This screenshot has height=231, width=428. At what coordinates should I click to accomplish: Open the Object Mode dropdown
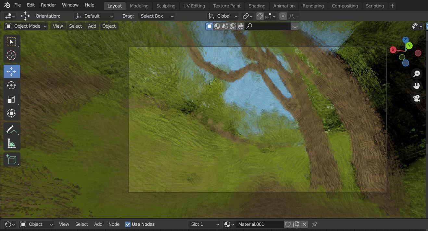click(26, 26)
